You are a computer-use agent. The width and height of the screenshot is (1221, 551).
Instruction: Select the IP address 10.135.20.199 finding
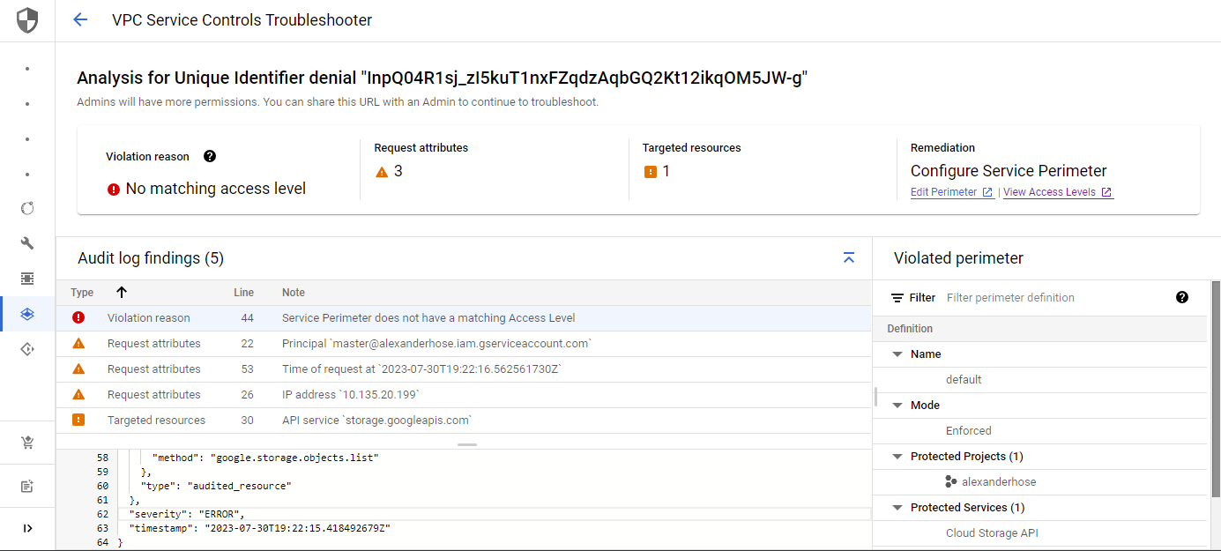click(464, 395)
